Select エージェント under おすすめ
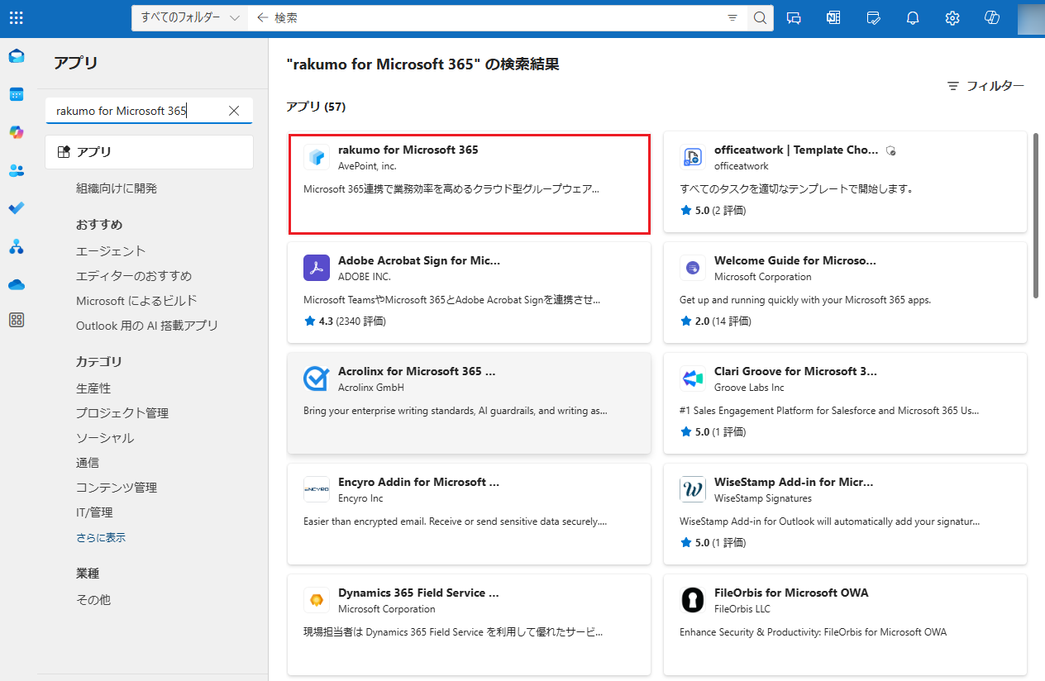Viewport: 1045px width, 681px height. click(x=111, y=251)
